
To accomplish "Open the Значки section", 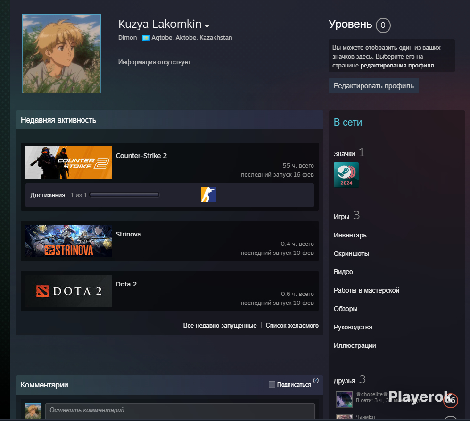I will pos(344,154).
